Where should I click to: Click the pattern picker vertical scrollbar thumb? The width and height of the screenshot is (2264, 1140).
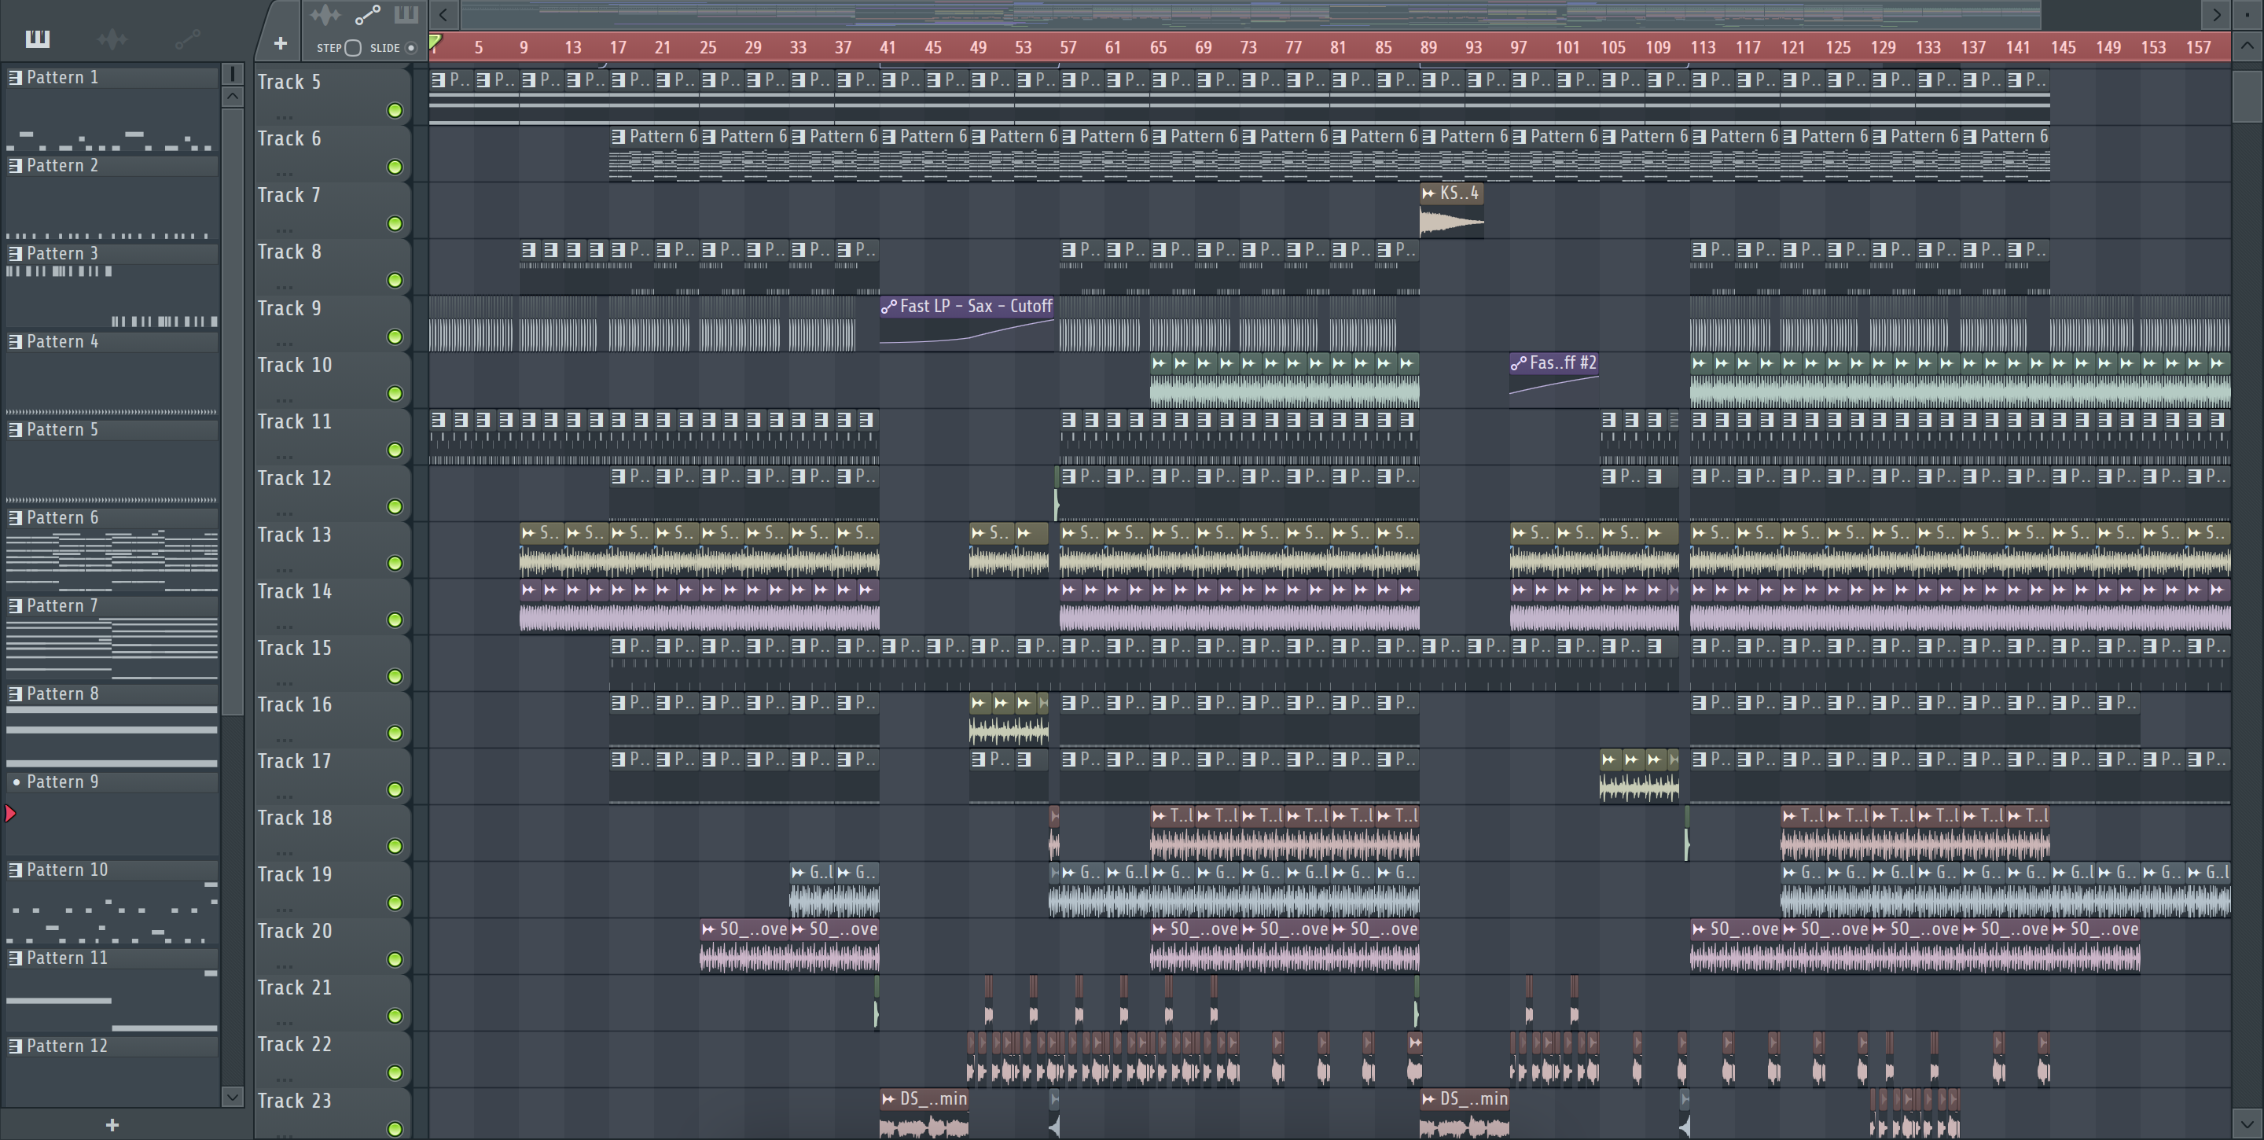232,411
